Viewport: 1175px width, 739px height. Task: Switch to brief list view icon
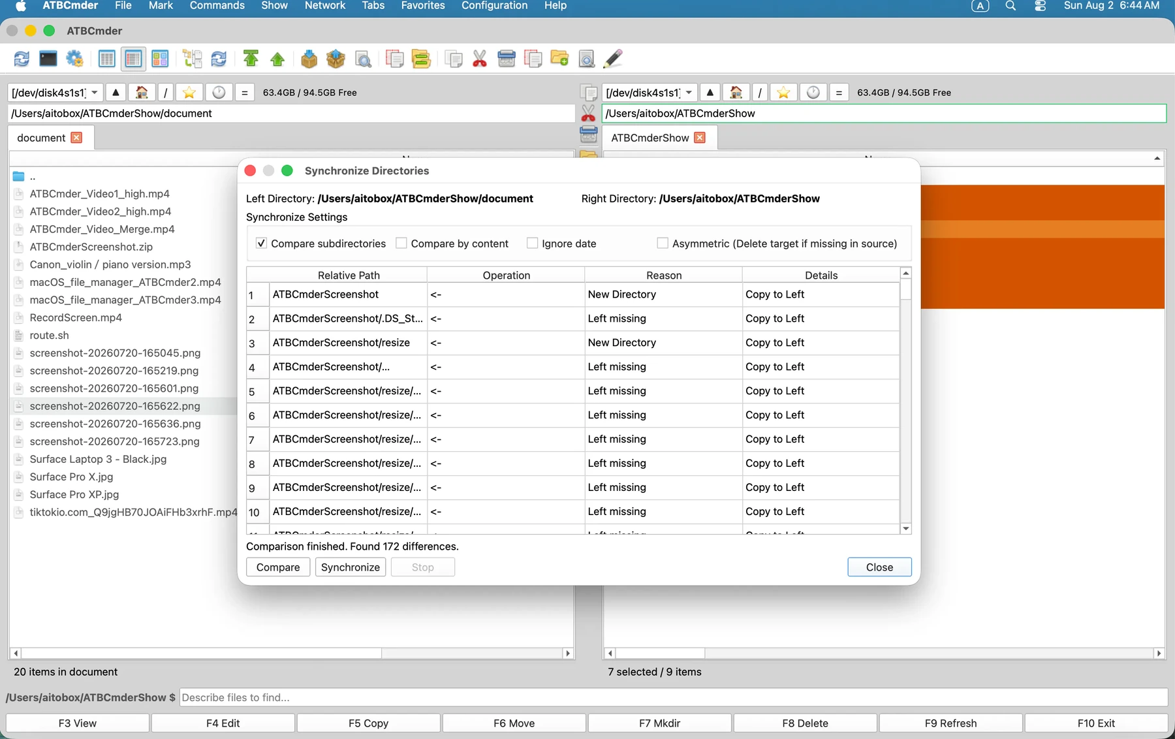[107, 59]
